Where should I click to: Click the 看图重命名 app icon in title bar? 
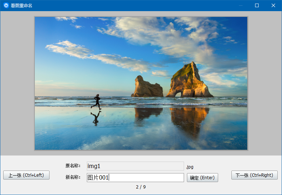tap(6, 5)
